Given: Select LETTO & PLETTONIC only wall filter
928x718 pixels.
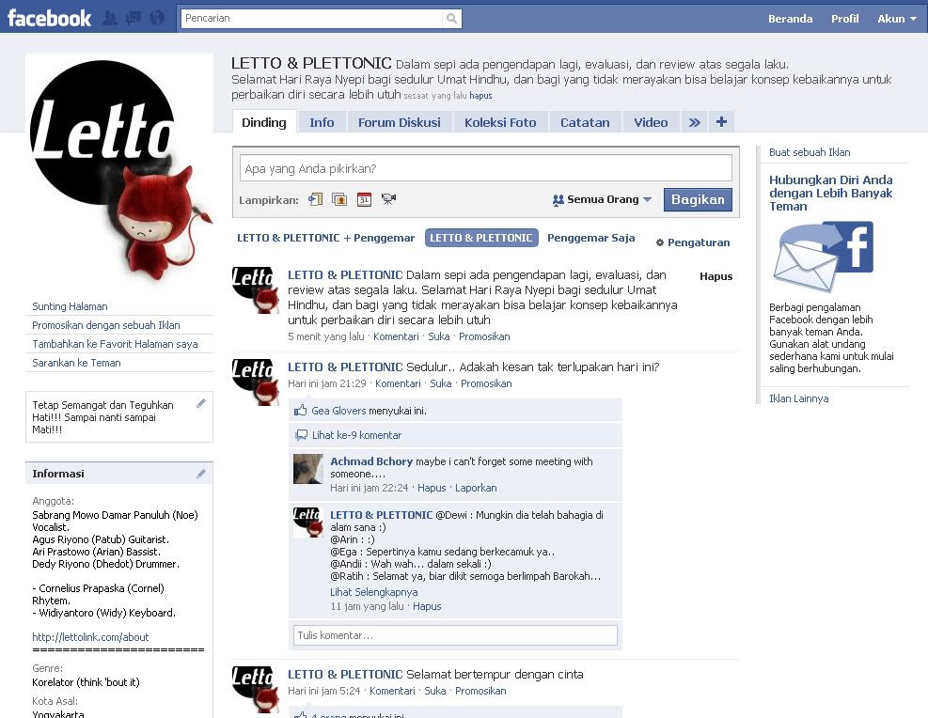Looking at the screenshot, I should point(481,238).
